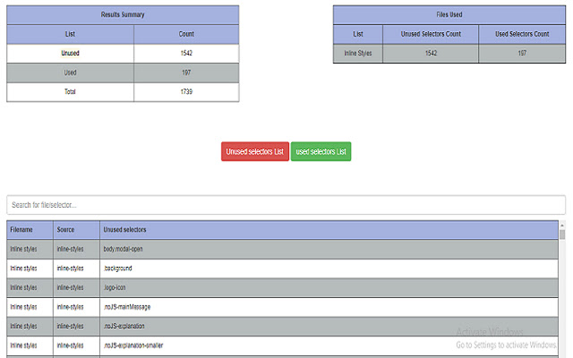573x358 pixels.
Task: Click the .logo-icon selector cell
Action: (329, 288)
